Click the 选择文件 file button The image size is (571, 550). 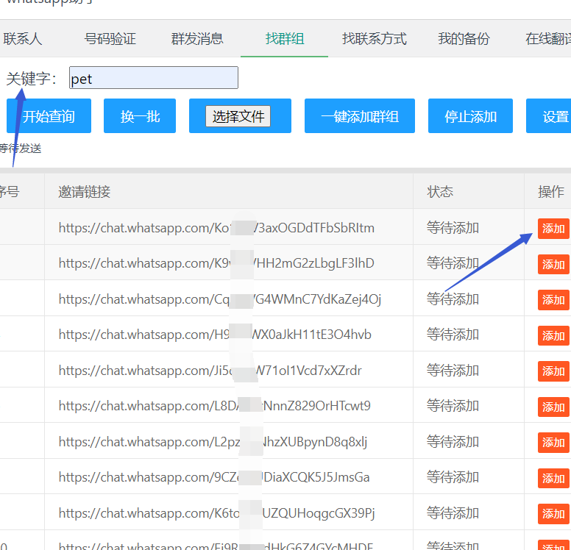click(x=238, y=116)
